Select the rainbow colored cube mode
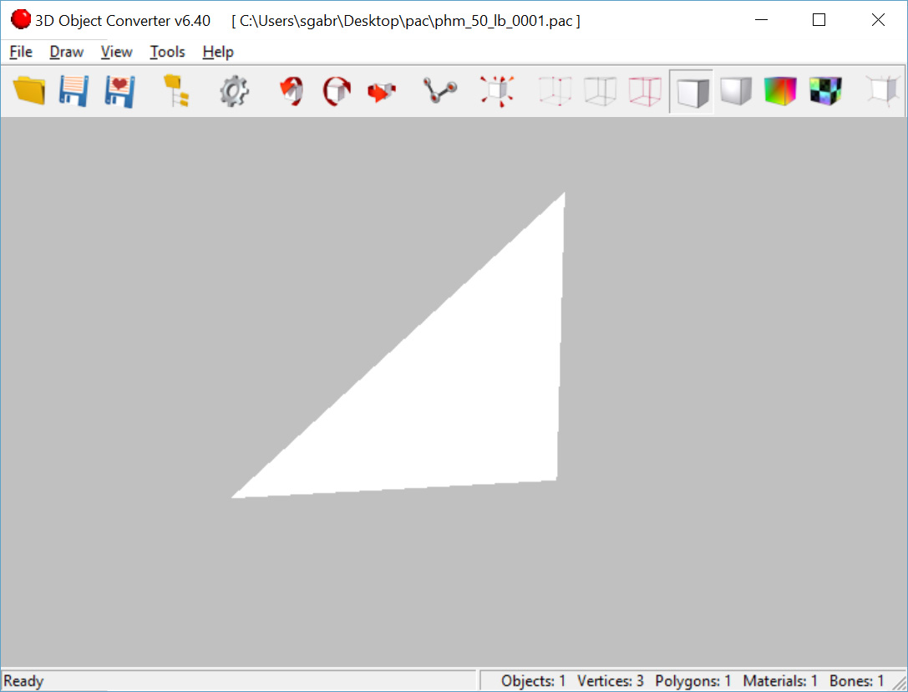This screenshot has width=908, height=692. pyautogui.click(x=780, y=90)
